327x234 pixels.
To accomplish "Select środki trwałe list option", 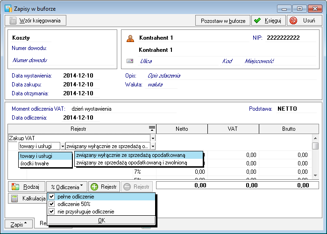I will (x=45, y=163).
